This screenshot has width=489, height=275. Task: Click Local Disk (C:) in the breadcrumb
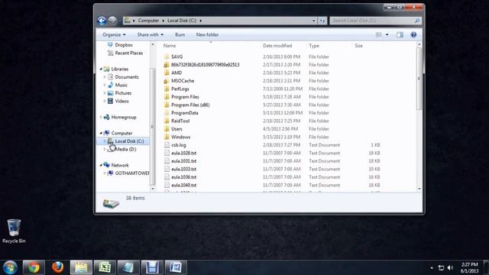[182, 21]
